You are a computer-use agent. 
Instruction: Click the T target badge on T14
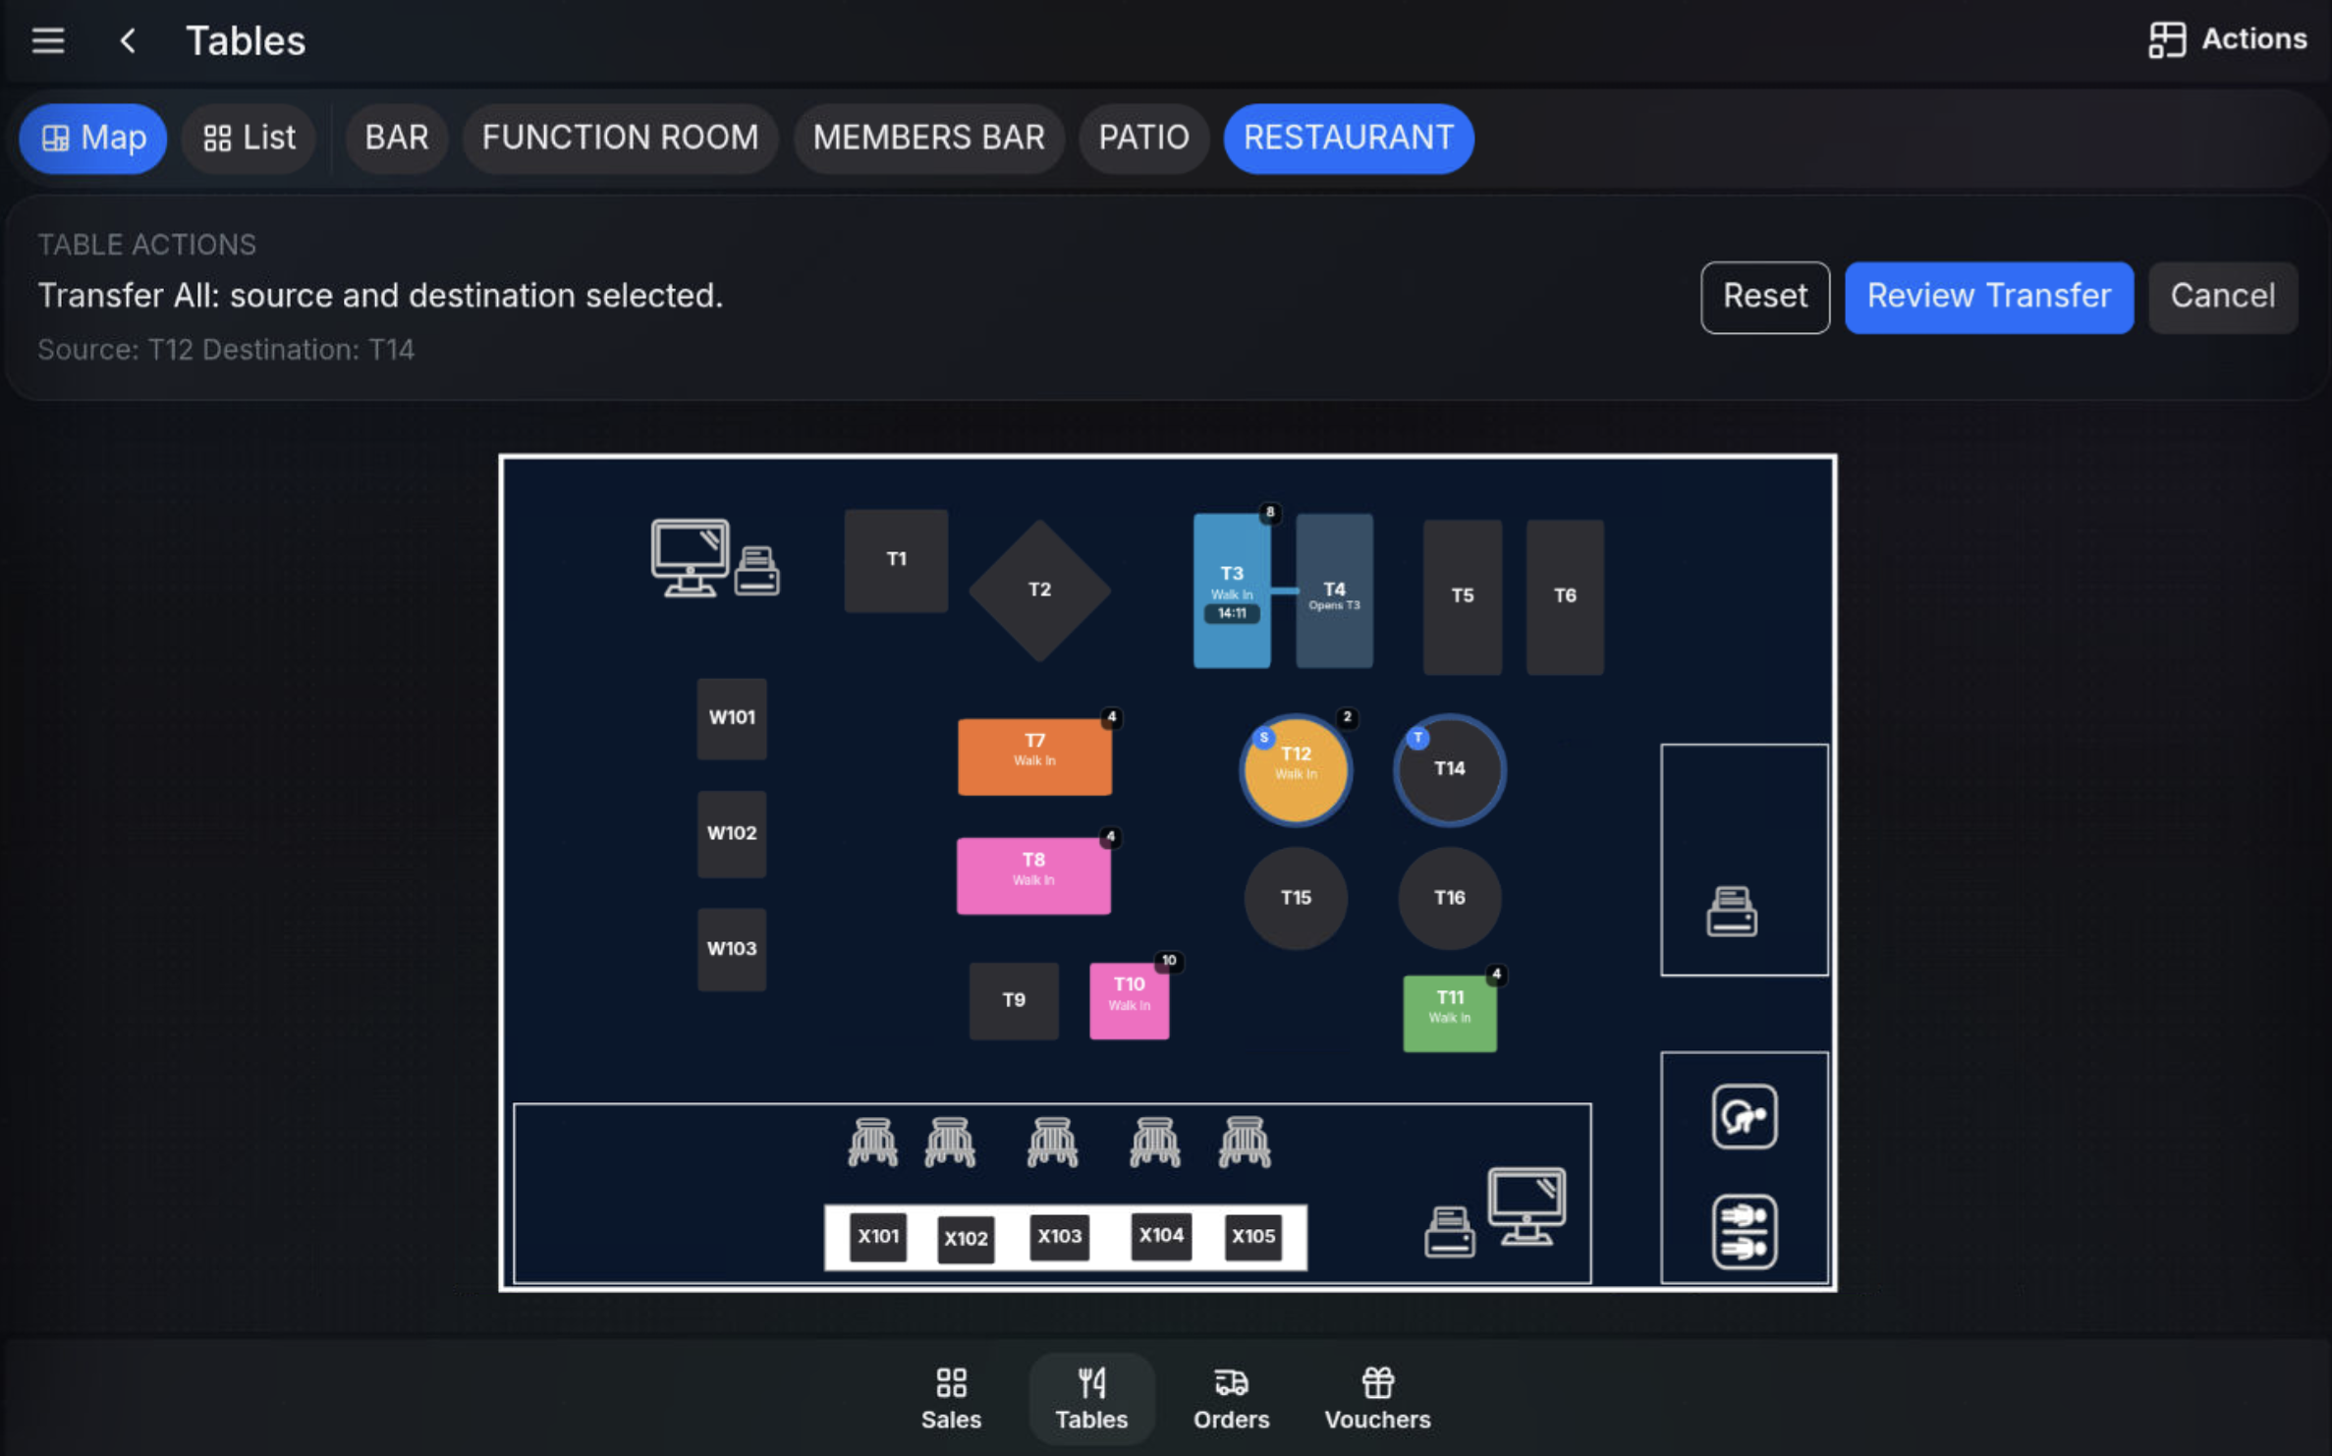click(1417, 737)
